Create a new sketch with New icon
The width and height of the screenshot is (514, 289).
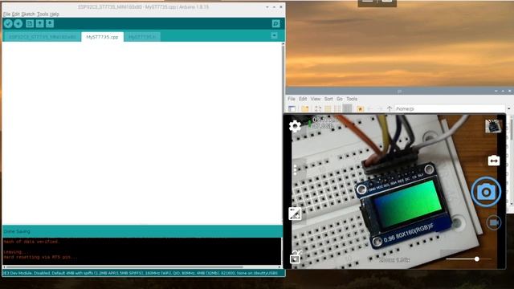tap(30, 23)
